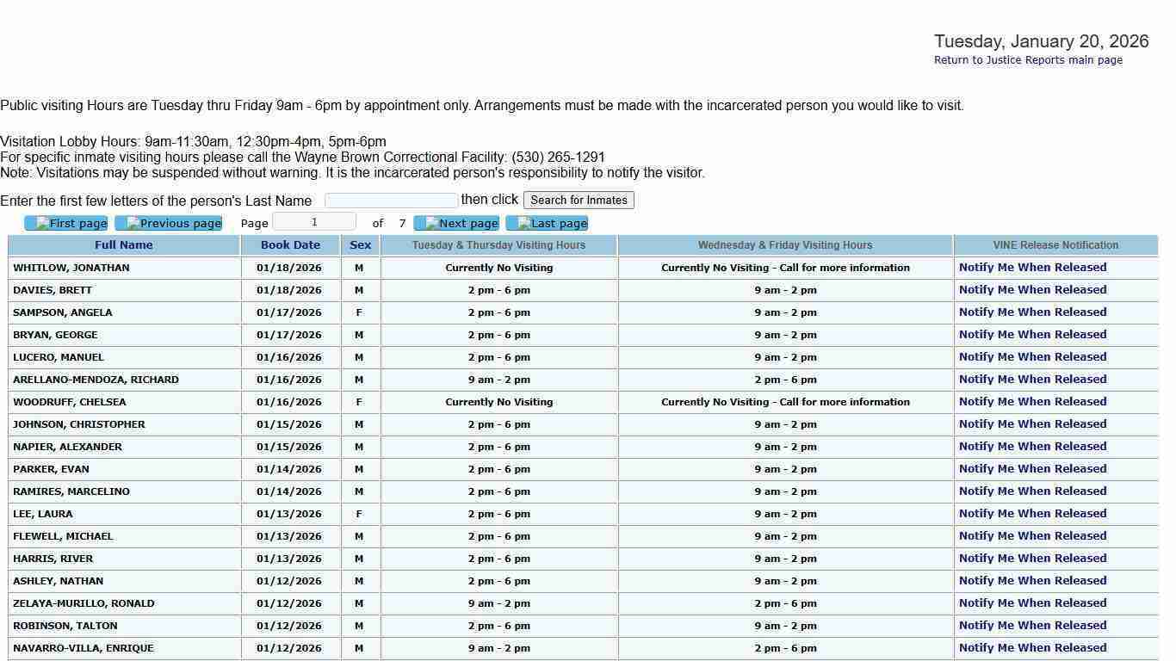Click Notify Me When Released for Navarro-Villa, Enrique

[x=1032, y=648]
